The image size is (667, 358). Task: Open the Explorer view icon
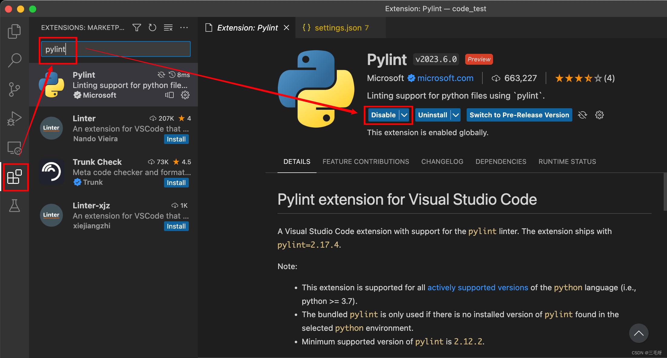click(14, 31)
